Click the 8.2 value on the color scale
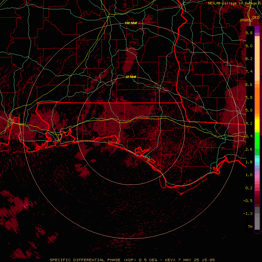 pos(249,59)
